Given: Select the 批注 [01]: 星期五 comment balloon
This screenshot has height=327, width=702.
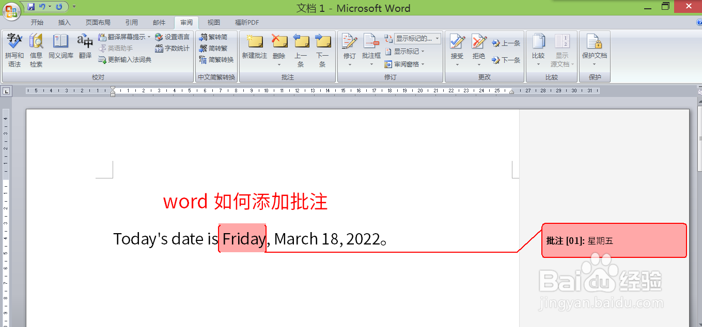Looking at the screenshot, I should pyautogui.click(x=614, y=240).
